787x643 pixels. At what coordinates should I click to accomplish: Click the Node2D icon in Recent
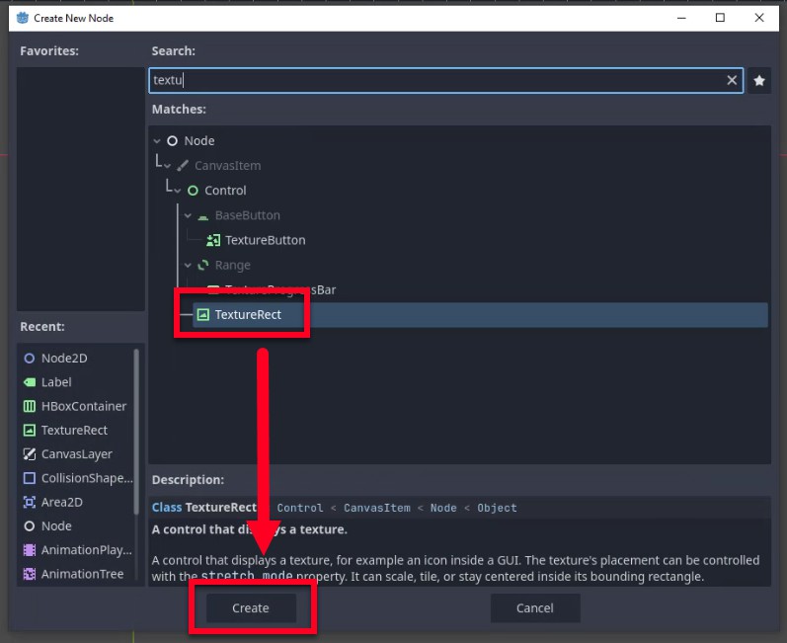coord(30,358)
